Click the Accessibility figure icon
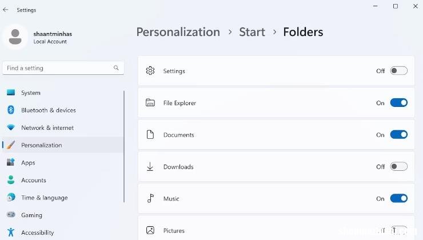Image resolution: width=423 pixels, height=240 pixels. pos(11,232)
